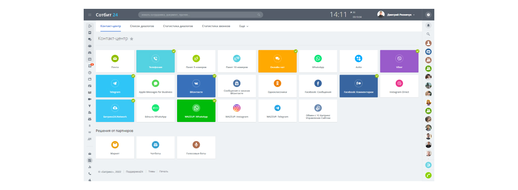
Task: Open the WAZZUP: Instagram tile
Action: point(237,111)
